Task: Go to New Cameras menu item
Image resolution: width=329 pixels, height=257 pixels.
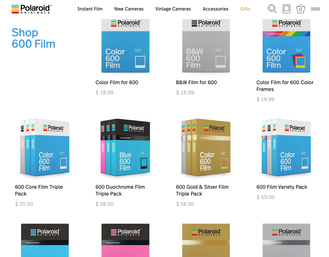Action: coord(129,9)
